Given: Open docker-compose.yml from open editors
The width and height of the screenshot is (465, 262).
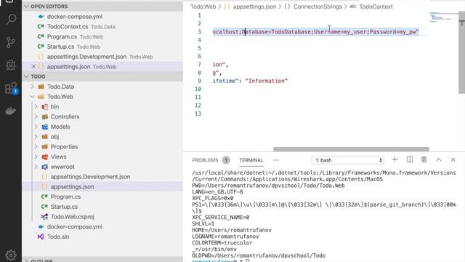Looking at the screenshot, I should pos(74,17).
